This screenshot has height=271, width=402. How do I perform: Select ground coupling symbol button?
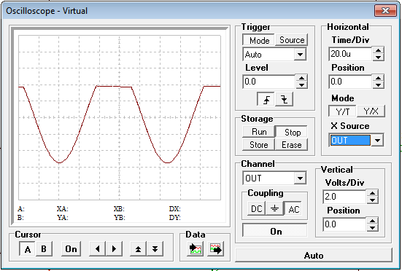click(274, 209)
